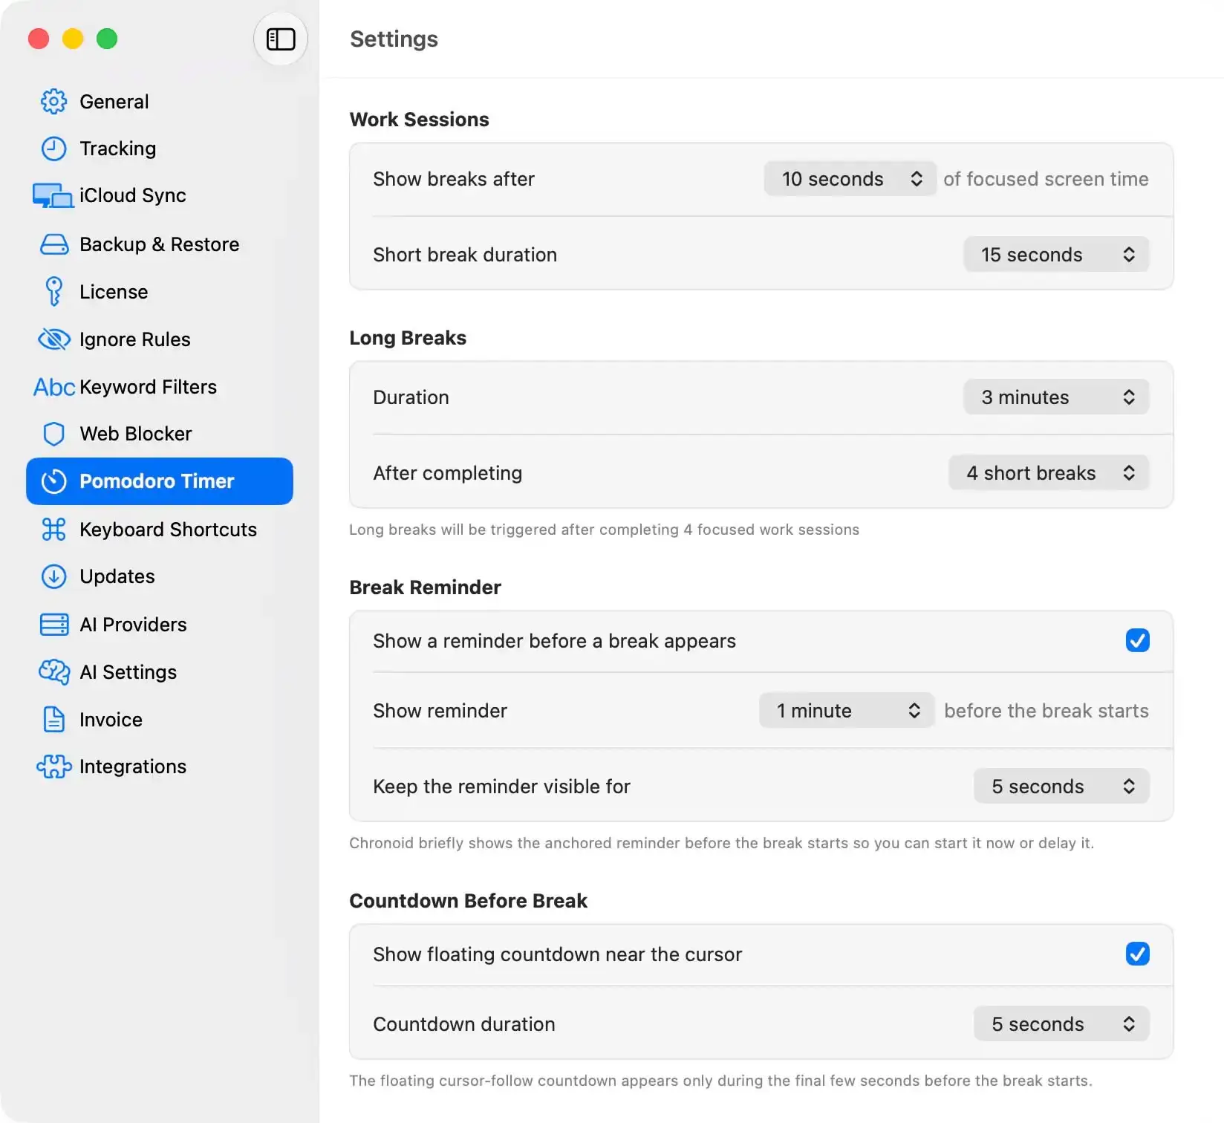The width and height of the screenshot is (1224, 1123).
Task: Click 'Long breaks will be triggered' note
Action: 604,530
